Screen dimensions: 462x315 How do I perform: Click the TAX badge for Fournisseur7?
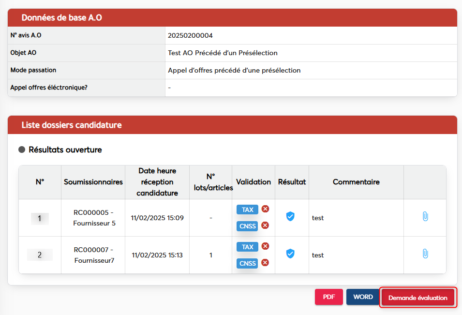[x=247, y=247]
